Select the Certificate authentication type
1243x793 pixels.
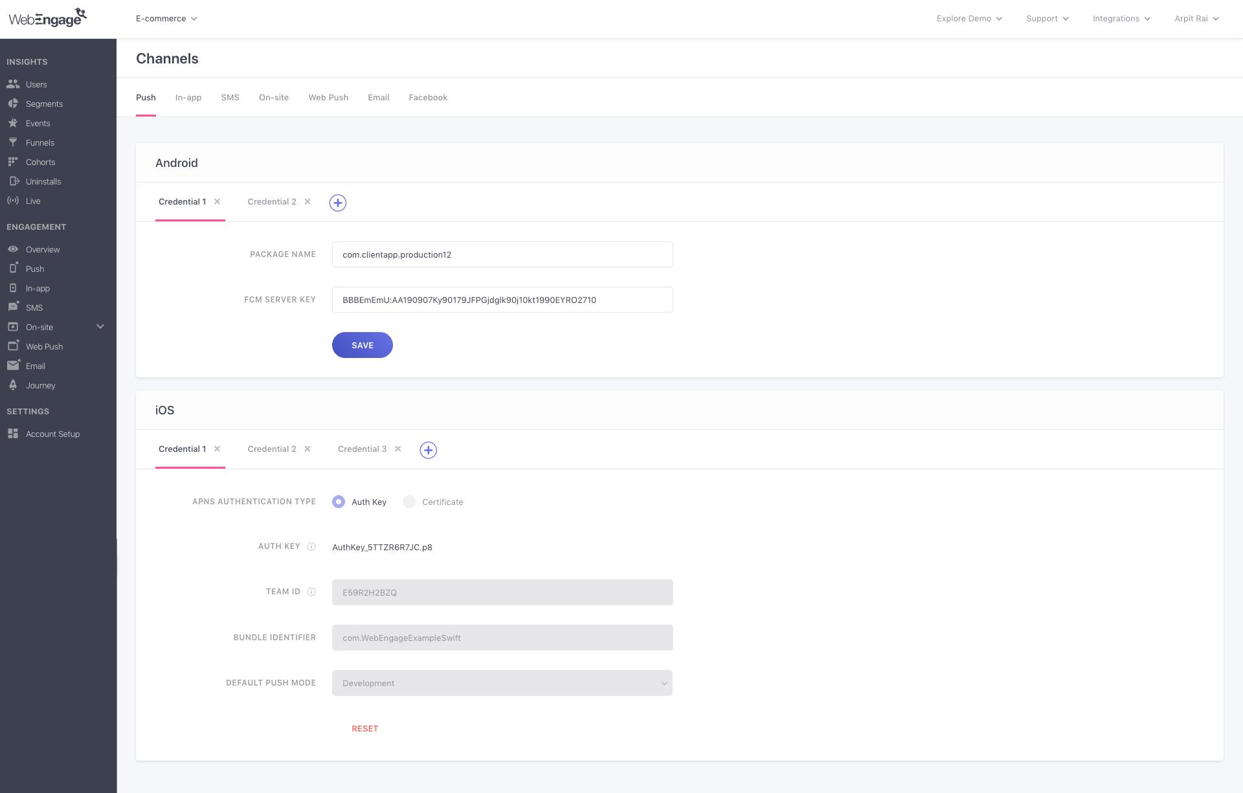point(409,502)
